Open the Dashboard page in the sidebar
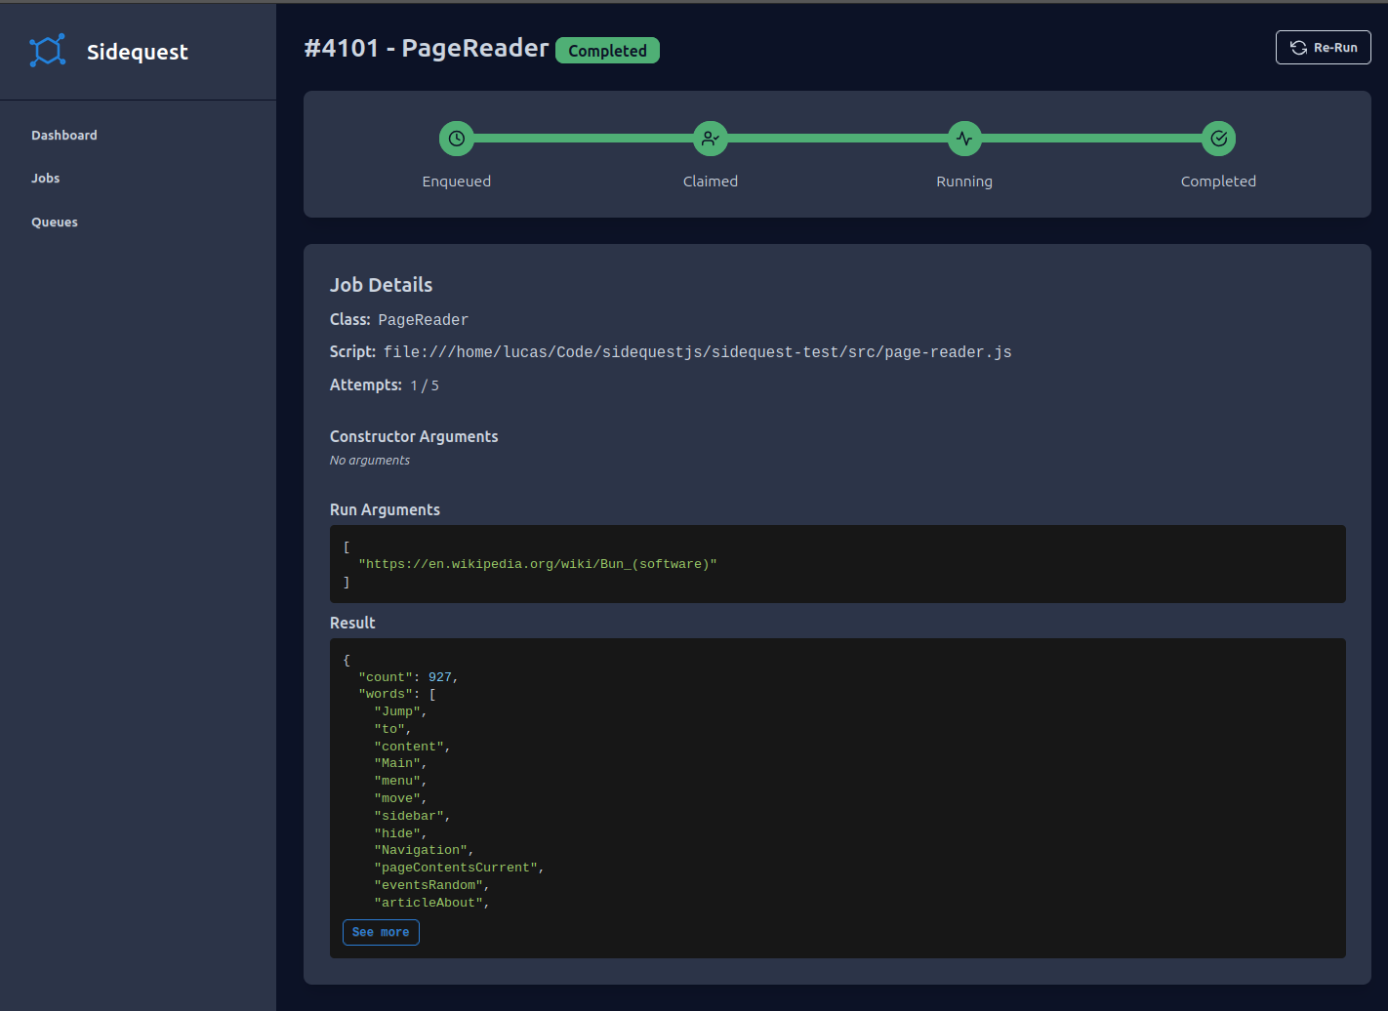Image resolution: width=1388 pixels, height=1011 pixels. (64, 136)
